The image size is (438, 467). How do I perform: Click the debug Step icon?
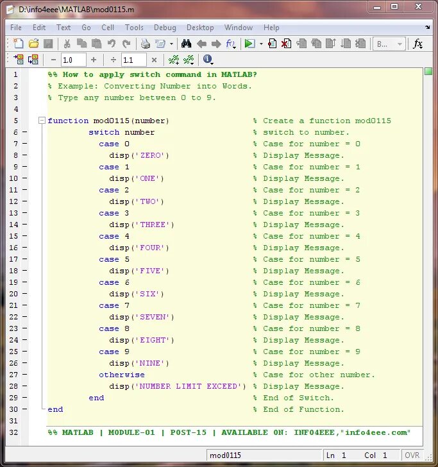tap(301, 44)
